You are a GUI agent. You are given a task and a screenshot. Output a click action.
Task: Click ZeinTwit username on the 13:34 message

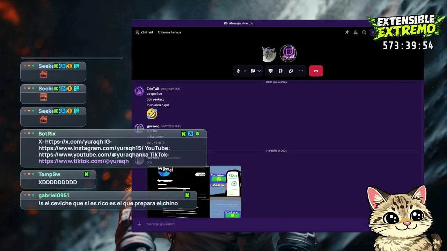point(153,89)
